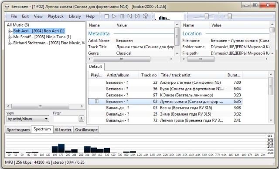Open the by artist/album view dropdown

click(x=28, y=119)
